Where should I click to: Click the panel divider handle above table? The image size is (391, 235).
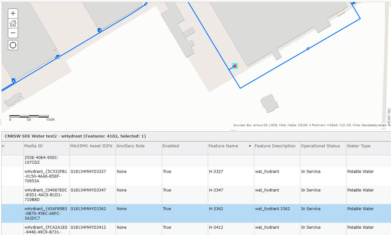(233, 130)
